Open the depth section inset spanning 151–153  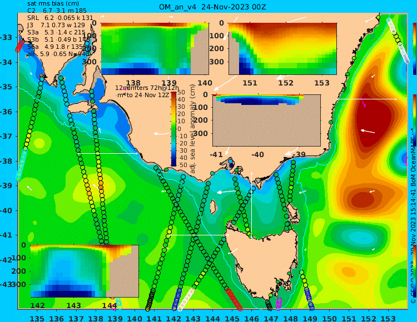pos(282,49)
